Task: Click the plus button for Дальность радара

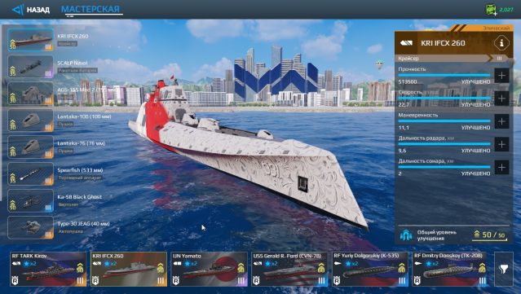Action: pyautogui.click(x=501, y=144)
